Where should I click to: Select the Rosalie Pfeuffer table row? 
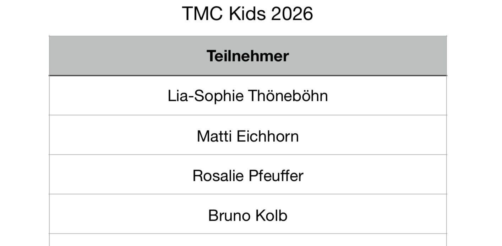click(248, 175)
